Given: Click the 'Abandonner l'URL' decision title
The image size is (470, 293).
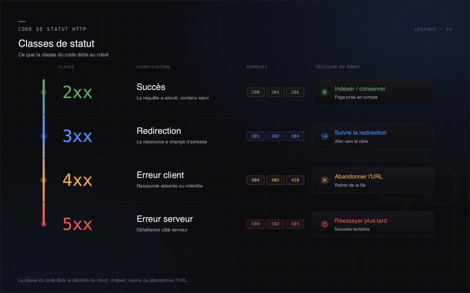Looking at the screenshot, I should (359, 177).
